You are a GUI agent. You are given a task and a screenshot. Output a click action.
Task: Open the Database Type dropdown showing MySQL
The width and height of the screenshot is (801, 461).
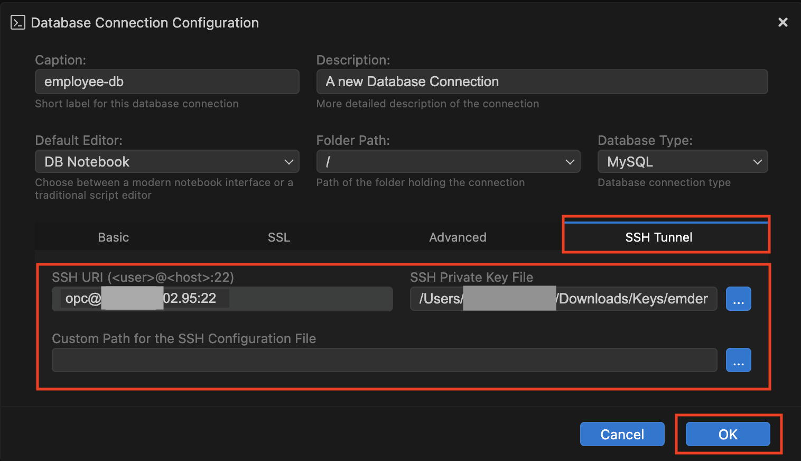(x=682, y=162)
